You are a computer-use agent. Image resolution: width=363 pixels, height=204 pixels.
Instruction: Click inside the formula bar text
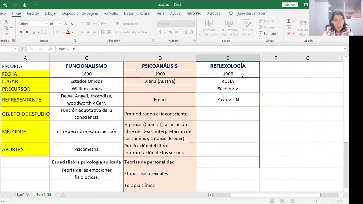click(x=67, y=49)
